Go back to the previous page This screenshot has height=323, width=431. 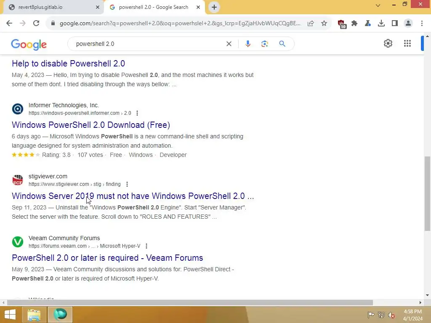[9, 24]
